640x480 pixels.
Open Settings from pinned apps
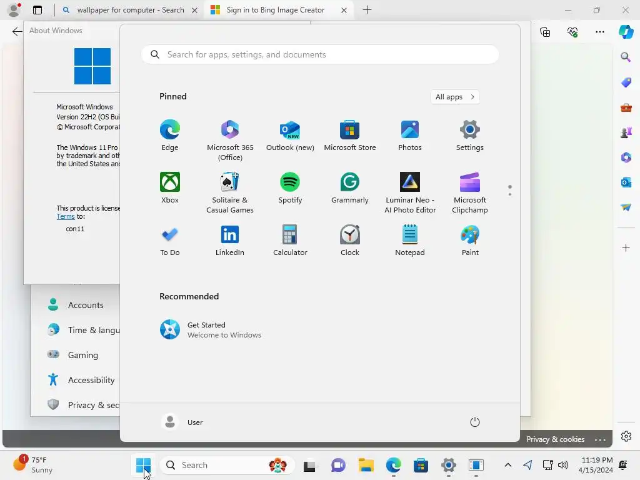point(470,136)
